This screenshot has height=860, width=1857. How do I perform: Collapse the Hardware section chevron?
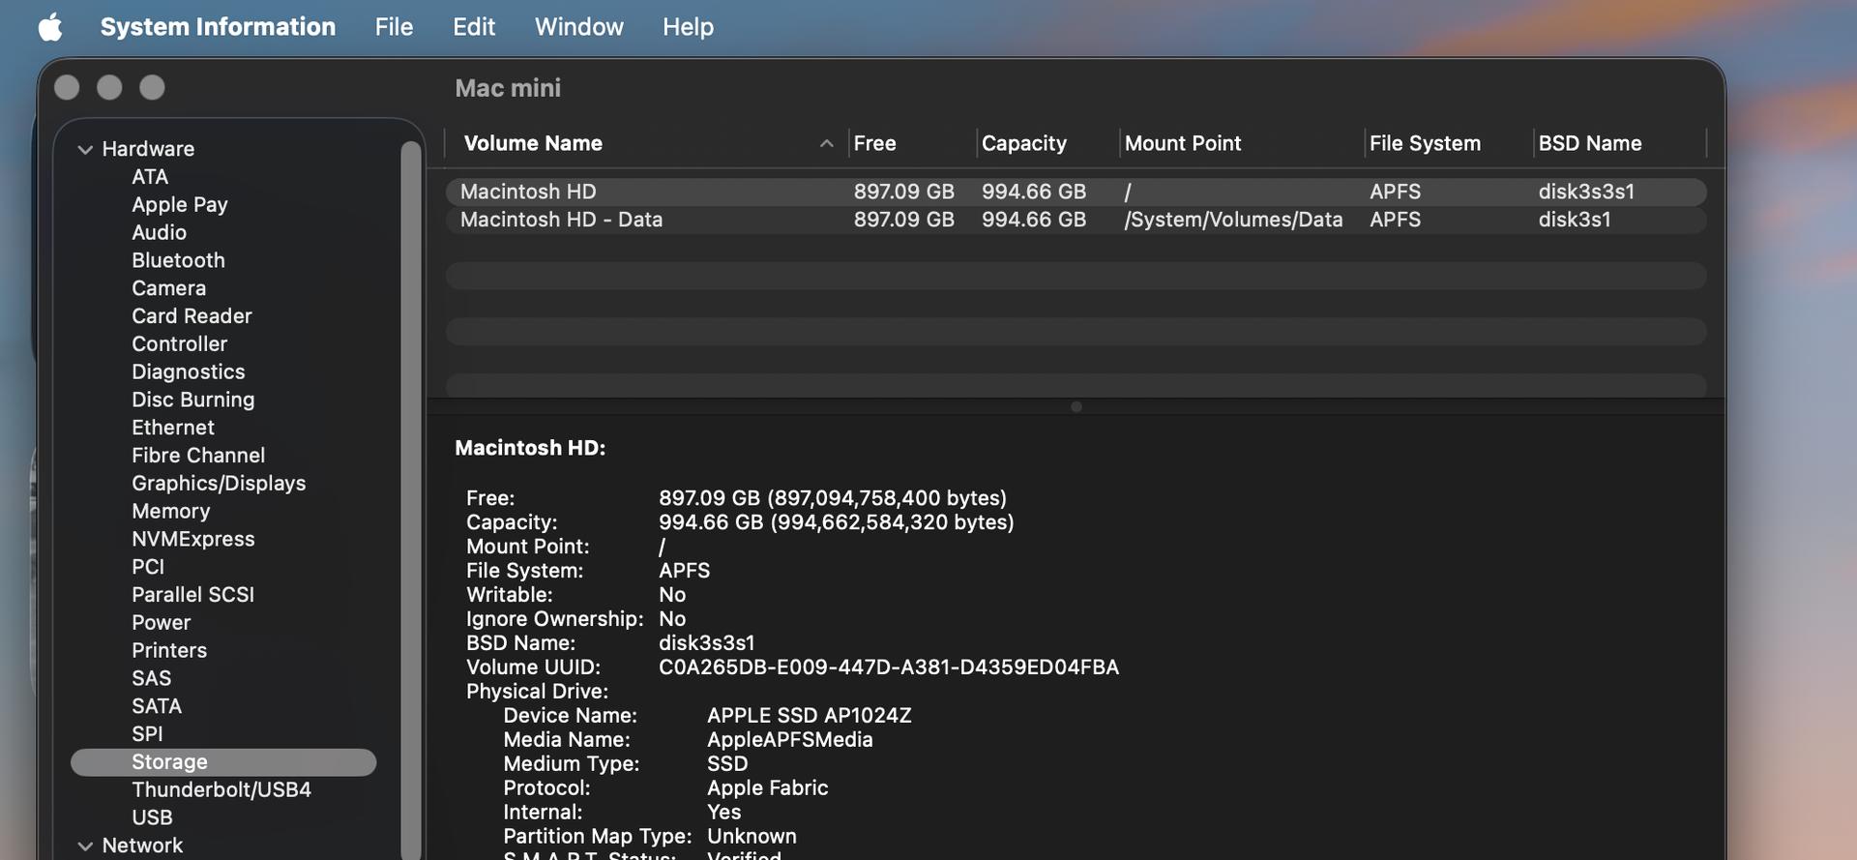pos(85,150)
